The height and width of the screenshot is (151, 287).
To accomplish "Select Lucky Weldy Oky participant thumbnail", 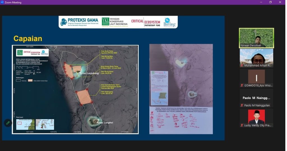I will pos(256,118).
